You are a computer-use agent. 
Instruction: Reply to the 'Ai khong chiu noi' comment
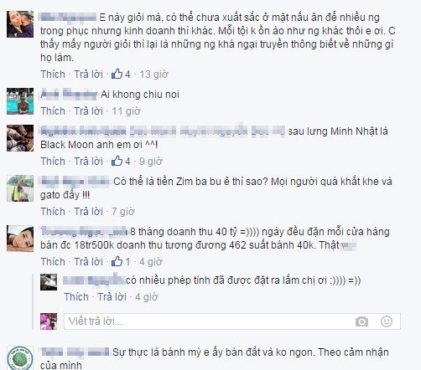[x=88, y=111]
